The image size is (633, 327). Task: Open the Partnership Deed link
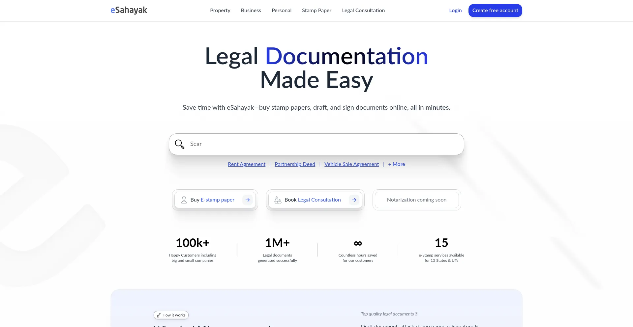[x=295, y=164]
